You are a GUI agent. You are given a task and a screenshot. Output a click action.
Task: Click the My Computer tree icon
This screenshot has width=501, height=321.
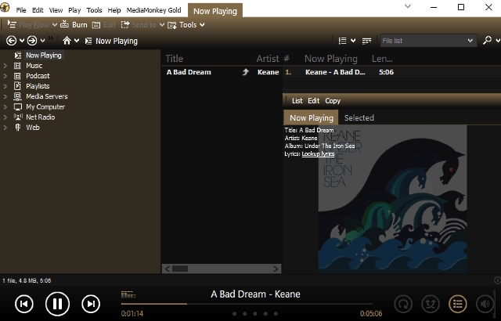click(x=17, y=107)
